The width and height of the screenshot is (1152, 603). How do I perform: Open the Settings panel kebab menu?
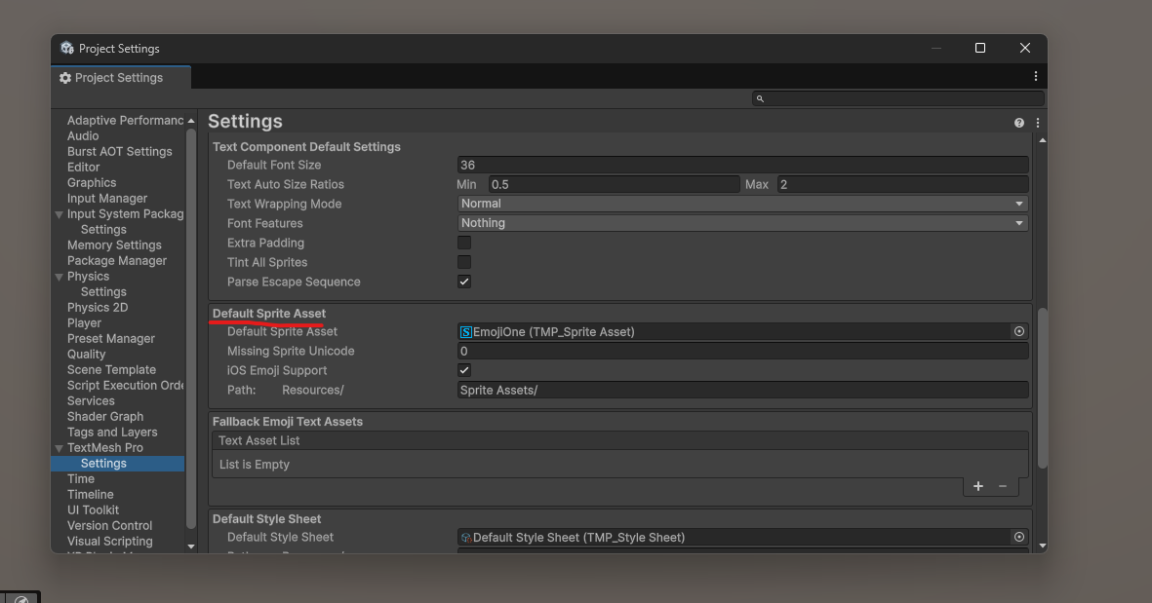(x=1038, y=123)
